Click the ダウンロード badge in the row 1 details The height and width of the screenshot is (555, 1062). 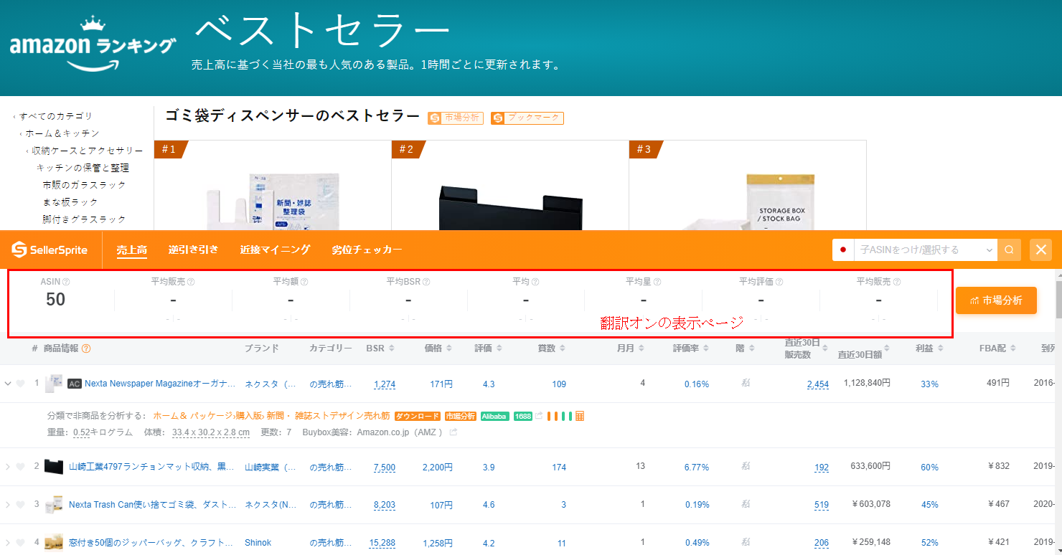416,416
